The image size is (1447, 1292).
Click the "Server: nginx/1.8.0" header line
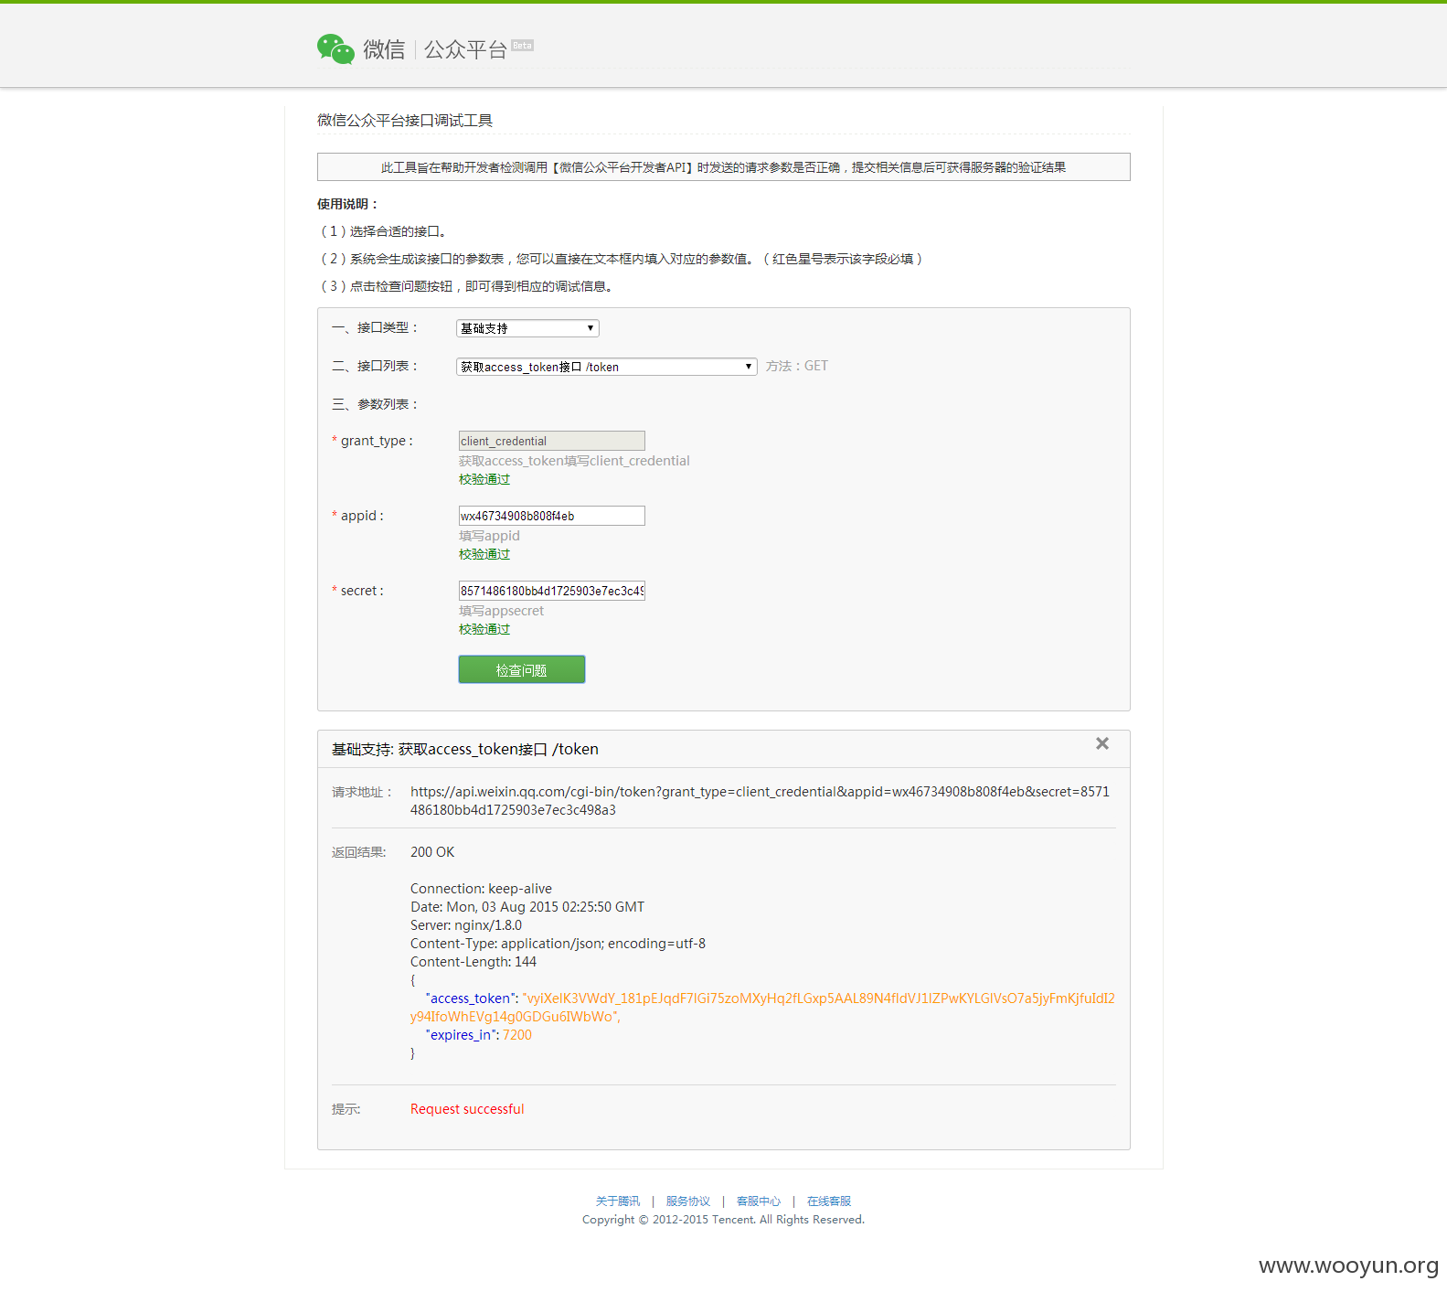(x=466, y=925)
